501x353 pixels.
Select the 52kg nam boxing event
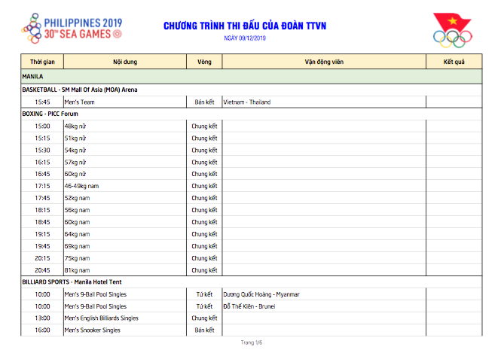(125, 198)
